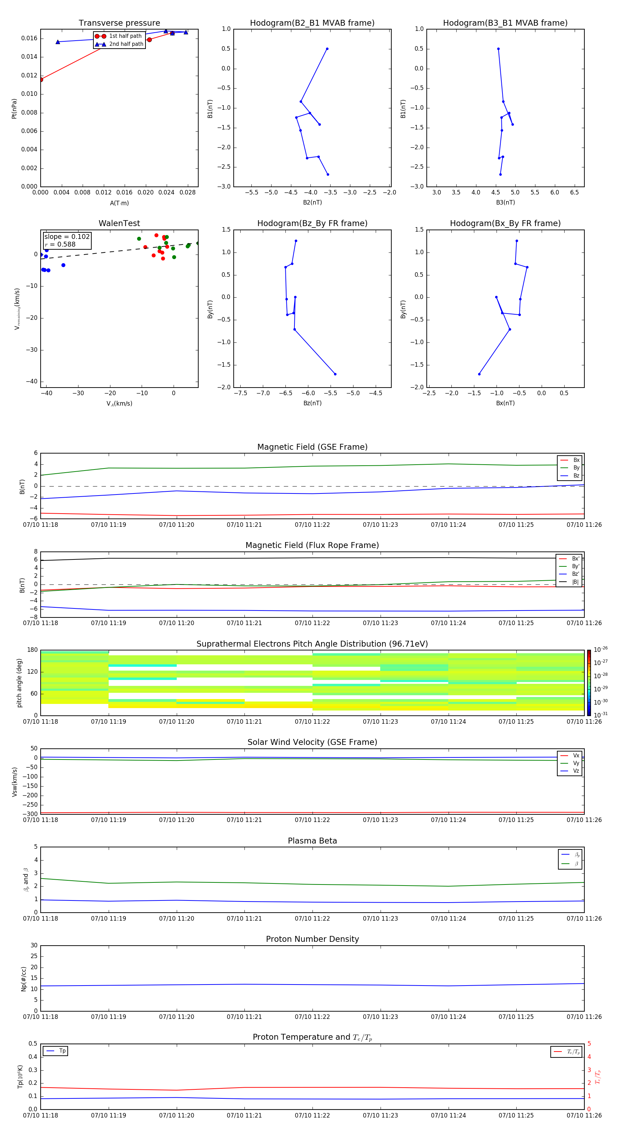Click the blue proton density curve
Screen dimensions: 625x1146
click(x=312, y=985)
